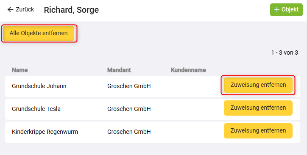Click Groschen GmbH in the Kinderkrippe Regenwurm row
This screenshot has height=155, width=307.
pos(129,132)
